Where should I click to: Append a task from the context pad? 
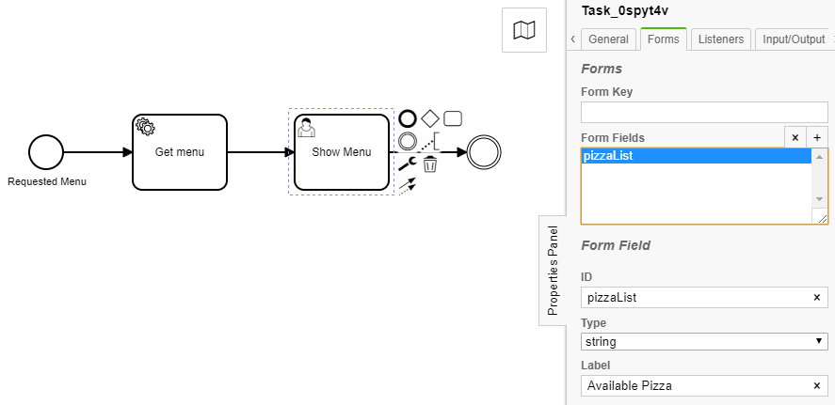pos(453,118)
